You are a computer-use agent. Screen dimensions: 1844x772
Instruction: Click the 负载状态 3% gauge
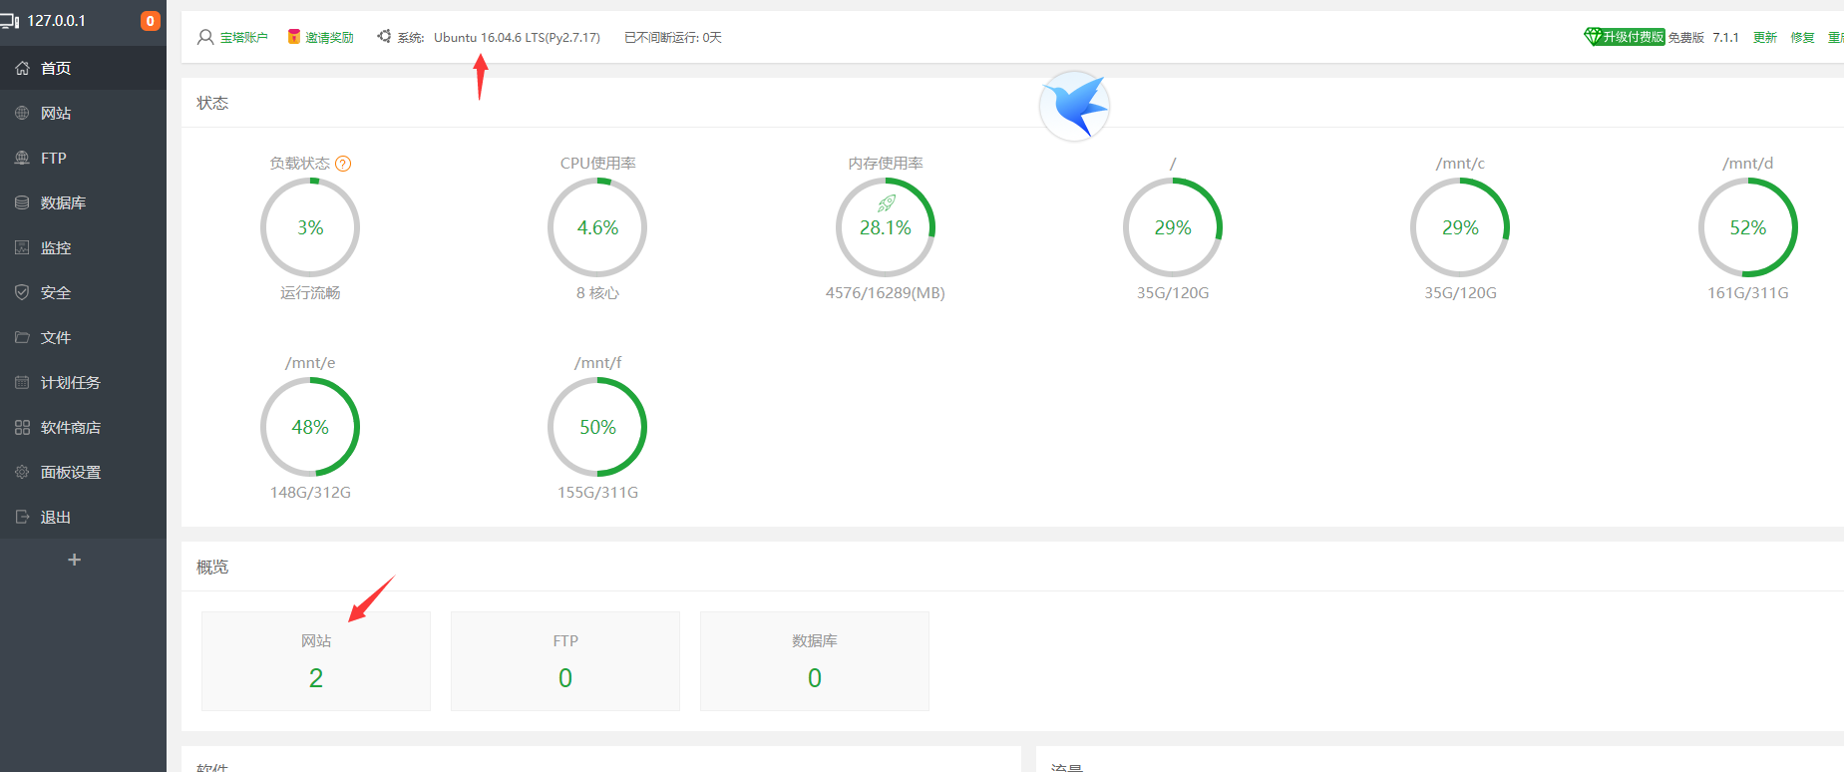[310, 227]
